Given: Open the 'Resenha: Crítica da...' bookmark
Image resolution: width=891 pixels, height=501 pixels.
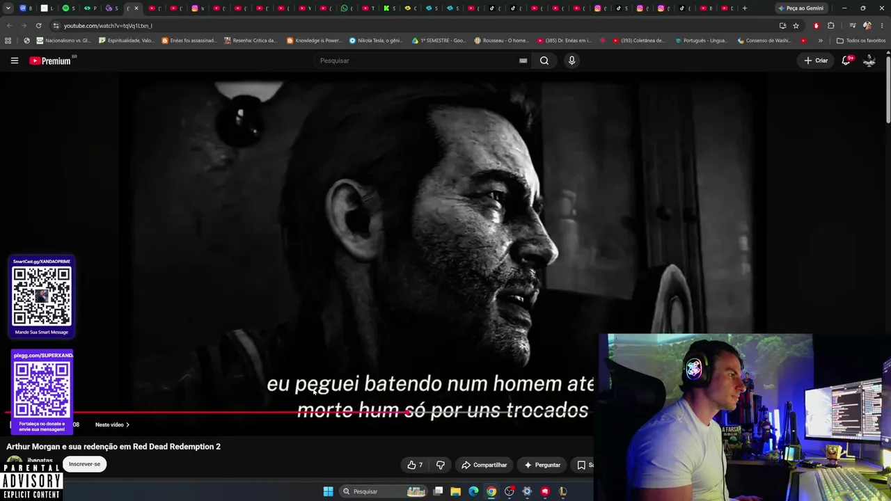Looking at the screenshot, I should 251,40.
